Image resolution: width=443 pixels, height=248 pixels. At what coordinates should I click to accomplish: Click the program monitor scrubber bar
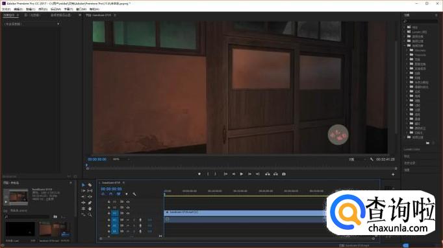242,168
